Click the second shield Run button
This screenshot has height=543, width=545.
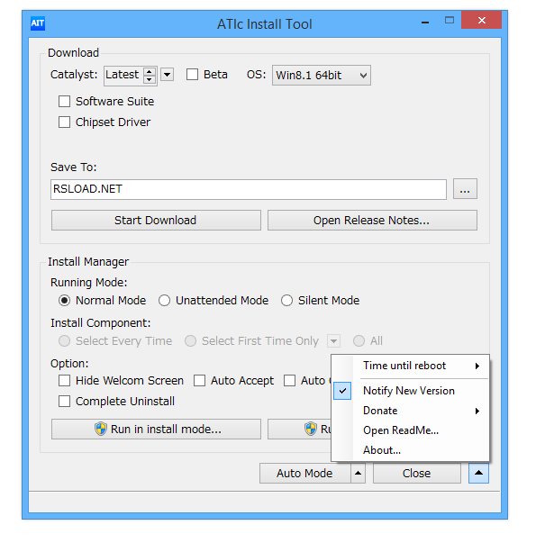pos(299,429)
